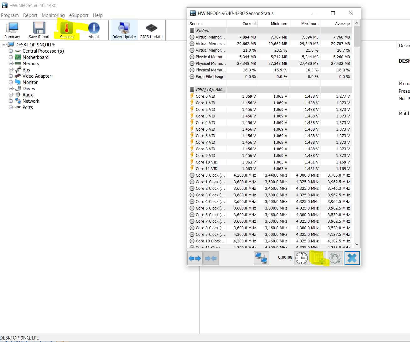Viewport: 410px width, 342px height.
Task: Launch Driver Update from the toolbar
Action: point(124,30)
